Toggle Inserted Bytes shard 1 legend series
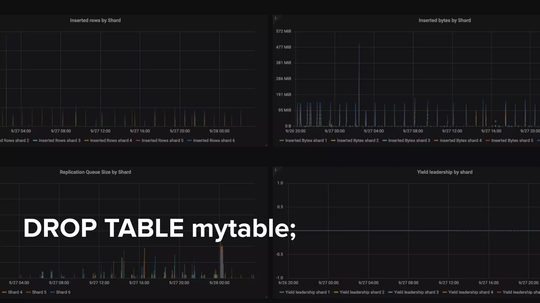 (306, 140)
